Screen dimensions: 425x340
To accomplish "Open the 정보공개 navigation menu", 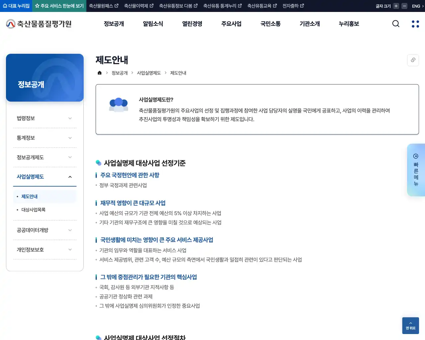I will (114, 24).
